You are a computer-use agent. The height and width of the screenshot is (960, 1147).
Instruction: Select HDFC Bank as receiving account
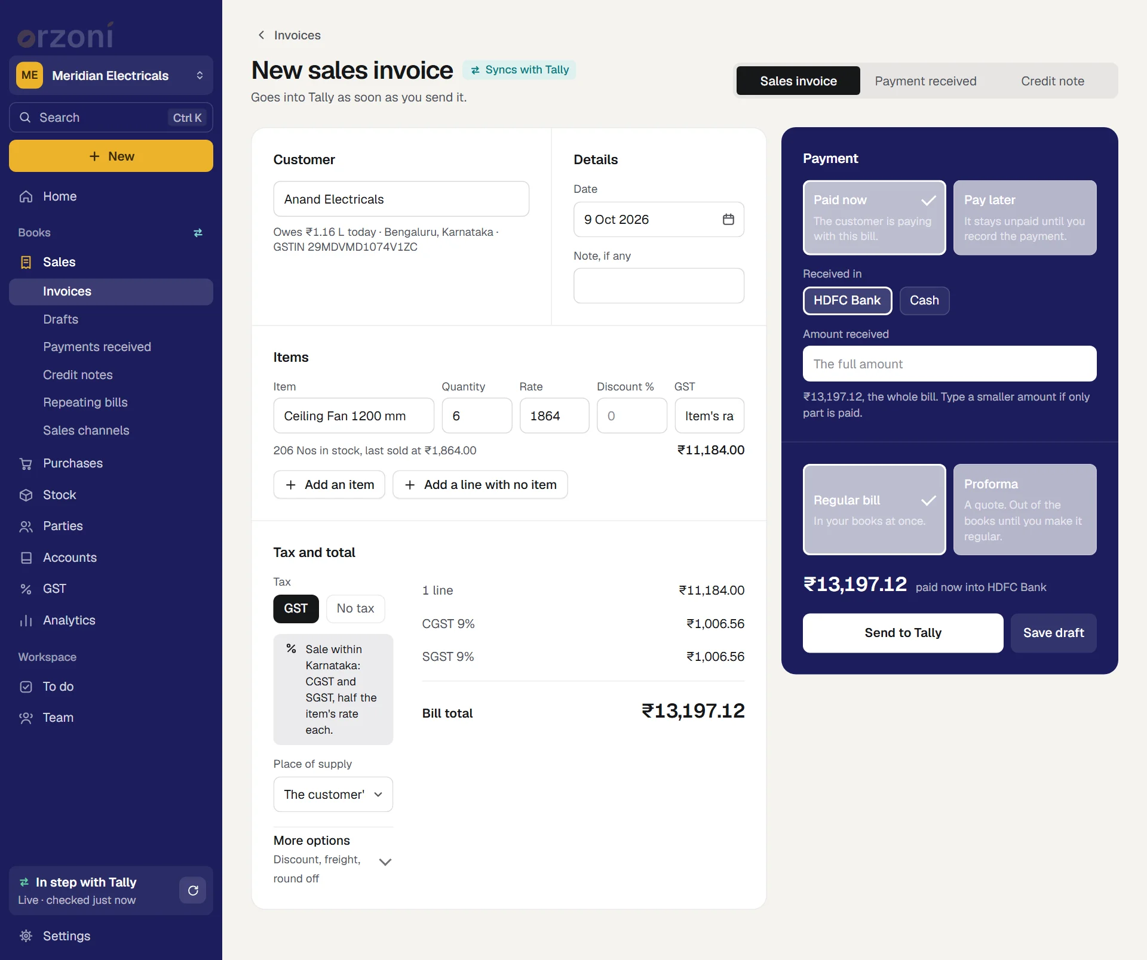[847, 300]
